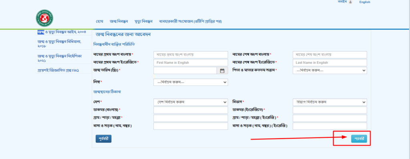Click the ডাকঘর (ইংরেজিতে) input field
Image resolution: width=410 pixels, height=159 pixels.
click(x=330, y=110)
